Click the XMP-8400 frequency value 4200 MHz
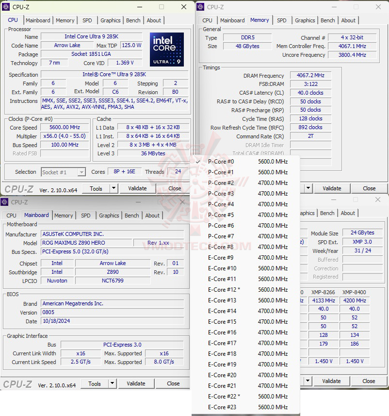 355,300
